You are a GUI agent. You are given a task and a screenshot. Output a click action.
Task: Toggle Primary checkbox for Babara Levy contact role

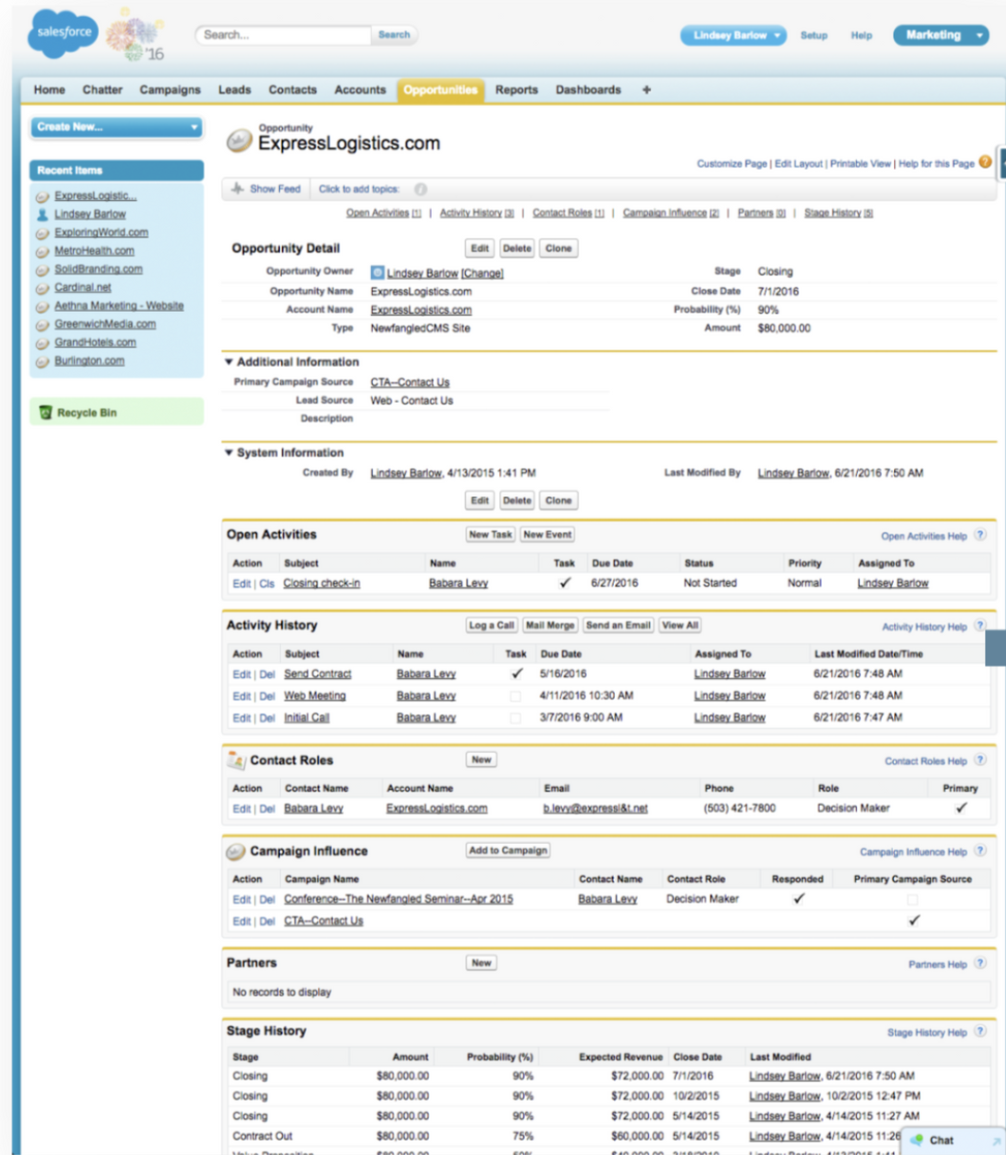(x=961, y=808)
